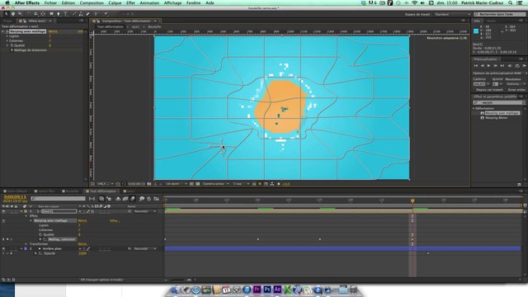Image resolution: width=528 pixels, height=297 pixels.
Task: Step to previous frame in preview panel
Action: click(482, 66)
